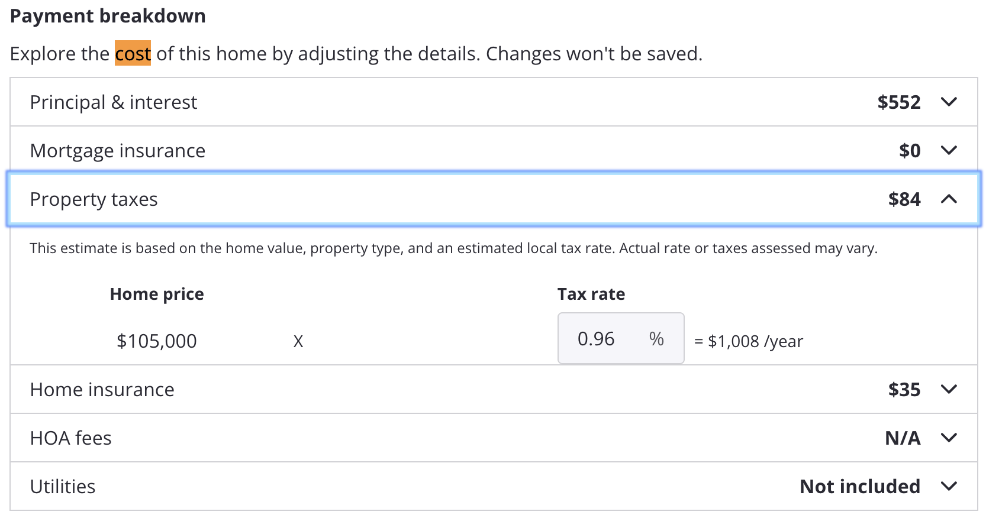Click the HOA fees label text
Viewport: 986px width, 518px height.
[x=71, y=438]
